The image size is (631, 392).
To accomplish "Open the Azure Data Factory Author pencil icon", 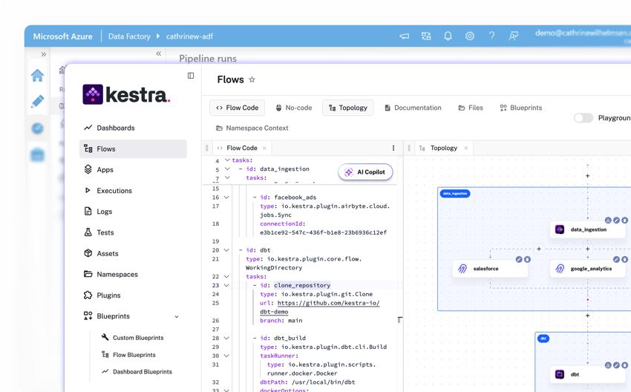I will pos(37,102).
